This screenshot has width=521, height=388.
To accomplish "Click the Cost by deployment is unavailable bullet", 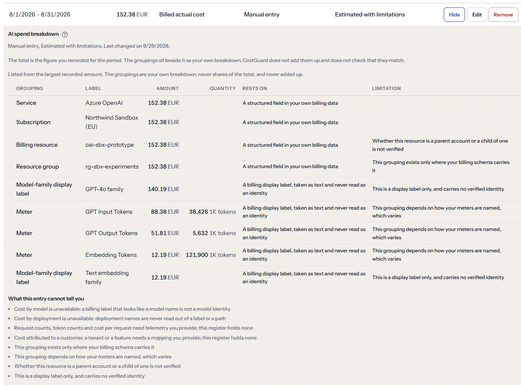I will point(120,319).
